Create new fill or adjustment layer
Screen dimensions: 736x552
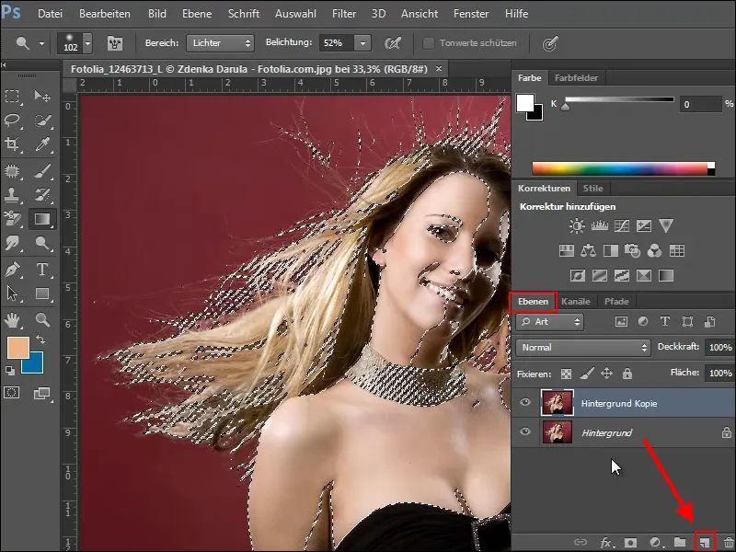[655, 543]
